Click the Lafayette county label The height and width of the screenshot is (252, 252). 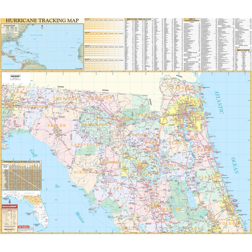(85, 145)
